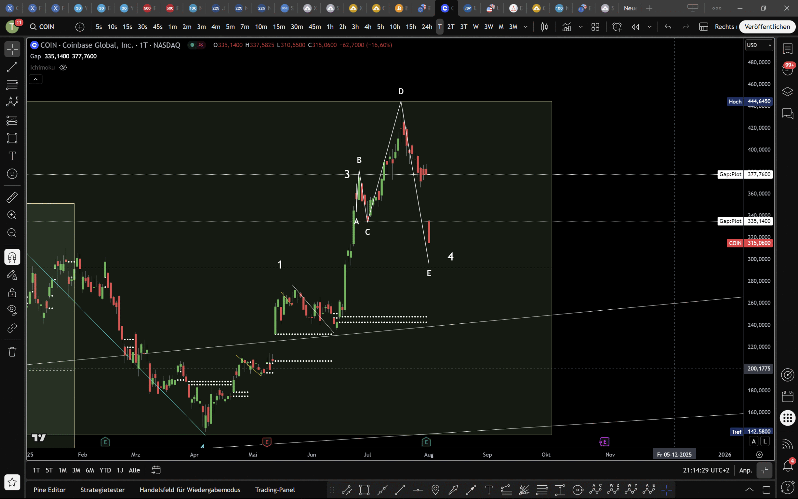Screen dimensions: 798x499
Task: Activate the ruler measure tool
Action: tap(12, 197)
